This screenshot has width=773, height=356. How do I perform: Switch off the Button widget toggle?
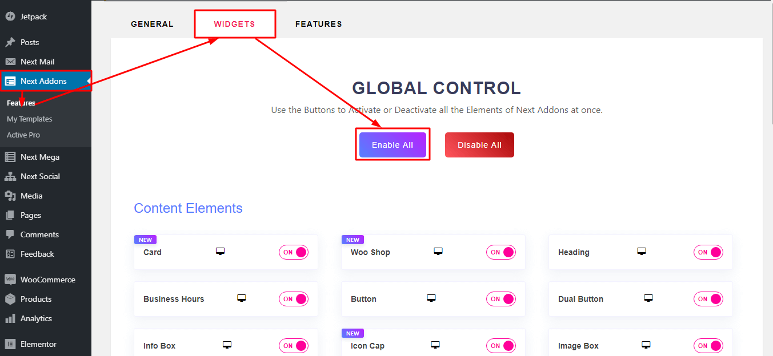(501, 299)
